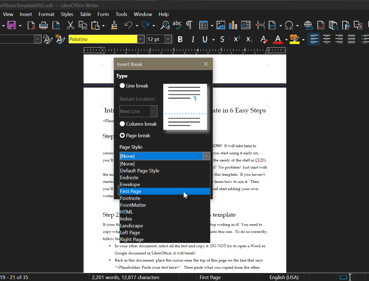Image resolution: width=369 pixels, height=281 pixels.
Task: Click the Insert Field icon
Action: (x=272, y=25)
